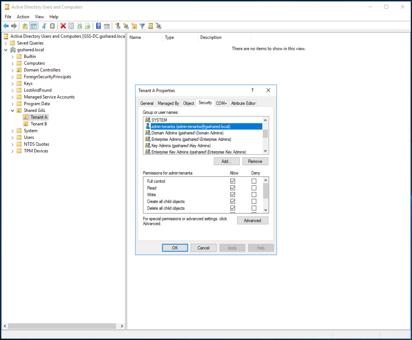Click the Advanced button
Image resolution: width=412 pixels, height=340 pixels.
pos(252,220)
